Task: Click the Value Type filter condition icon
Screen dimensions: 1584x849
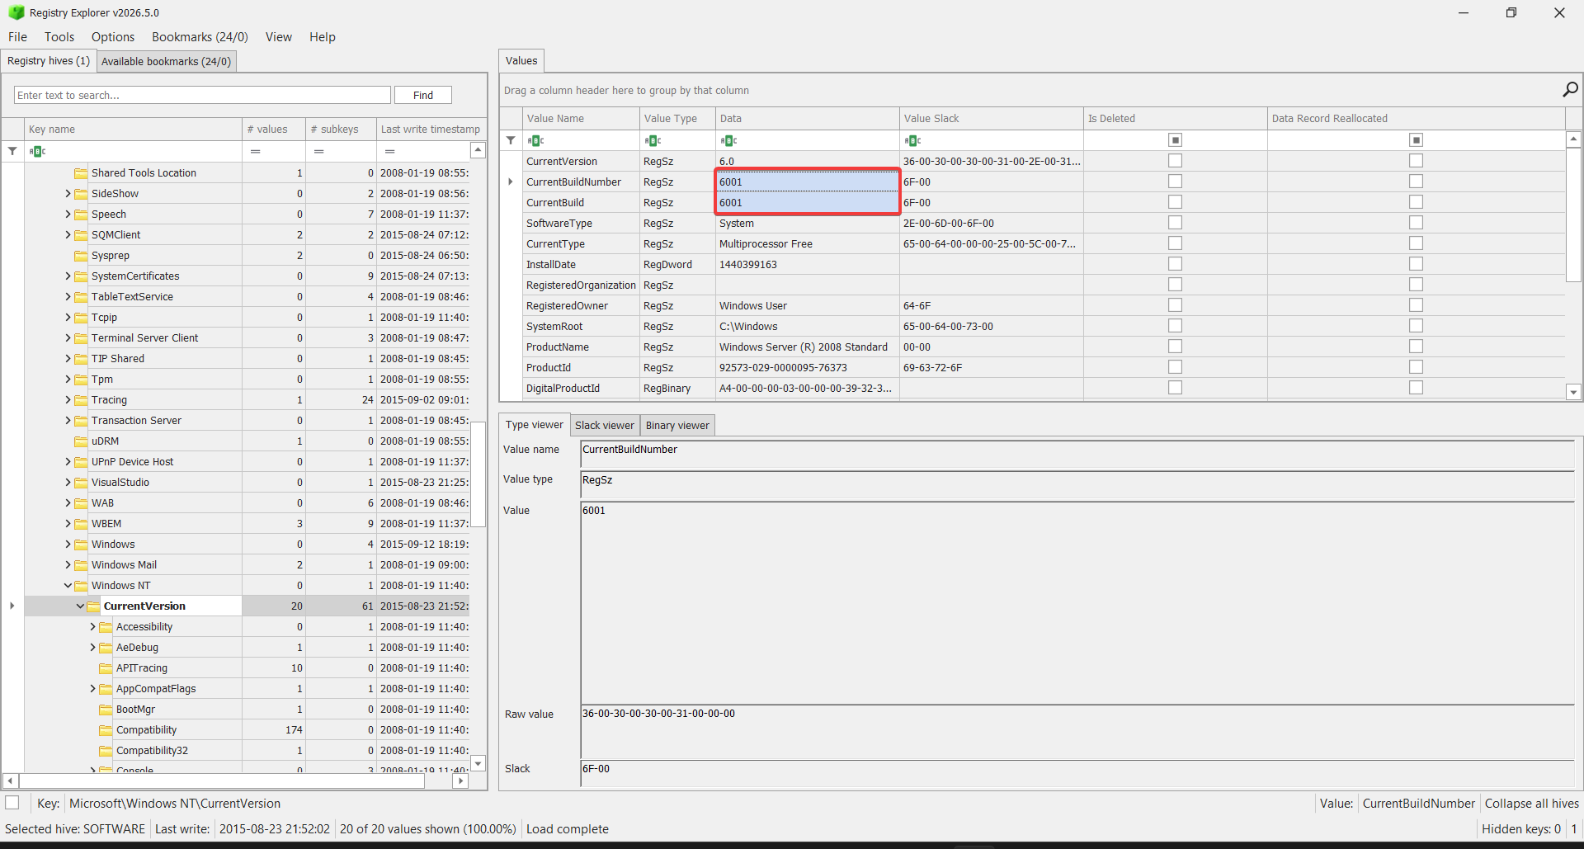Action: (653, 140)
